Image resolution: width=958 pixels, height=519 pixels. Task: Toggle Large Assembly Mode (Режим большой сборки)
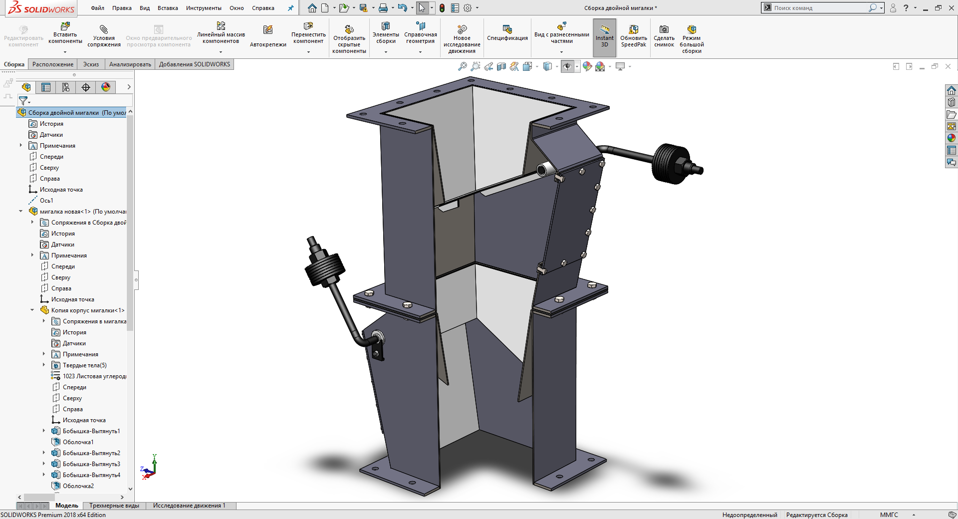(x=692, y=30)
